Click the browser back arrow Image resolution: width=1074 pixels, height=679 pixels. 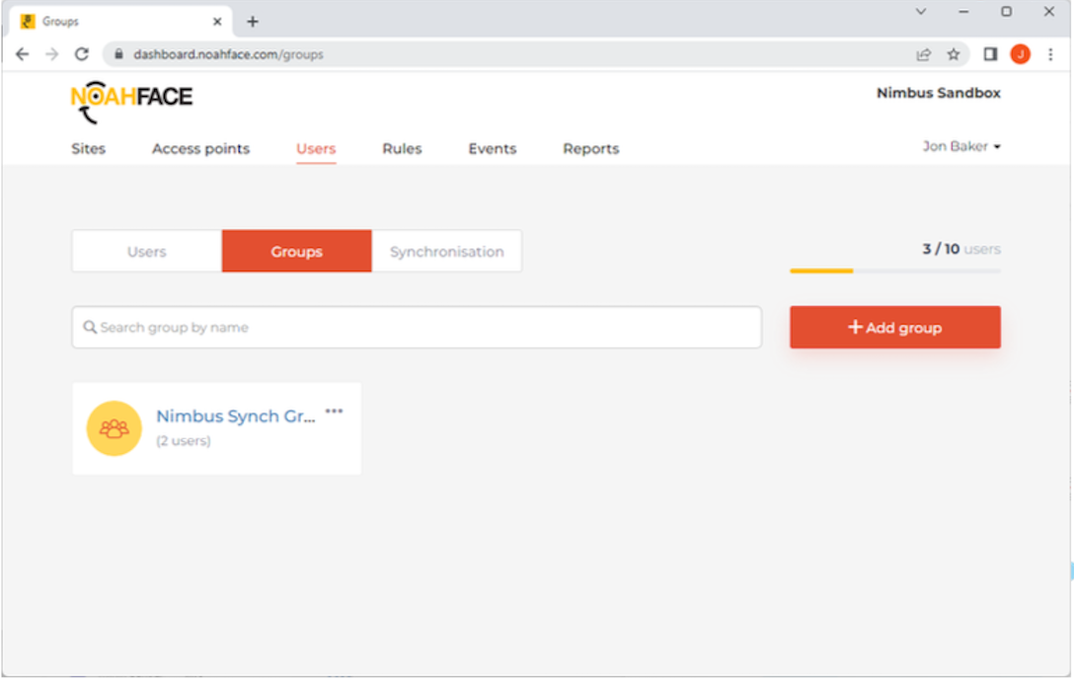23,54
